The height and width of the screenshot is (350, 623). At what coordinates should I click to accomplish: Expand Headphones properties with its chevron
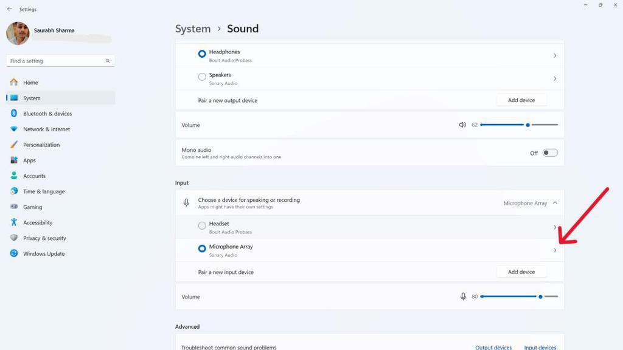[x=554, y=55]
